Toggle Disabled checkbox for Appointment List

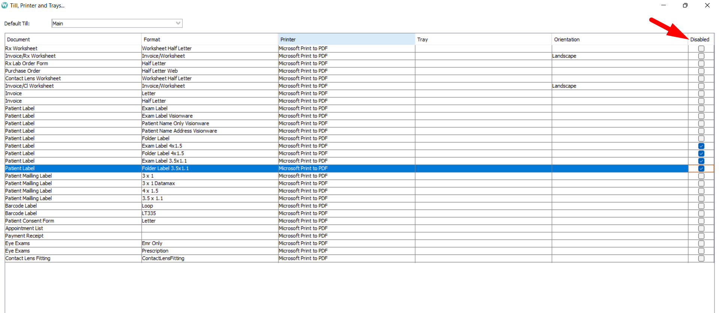coord(701,229)
